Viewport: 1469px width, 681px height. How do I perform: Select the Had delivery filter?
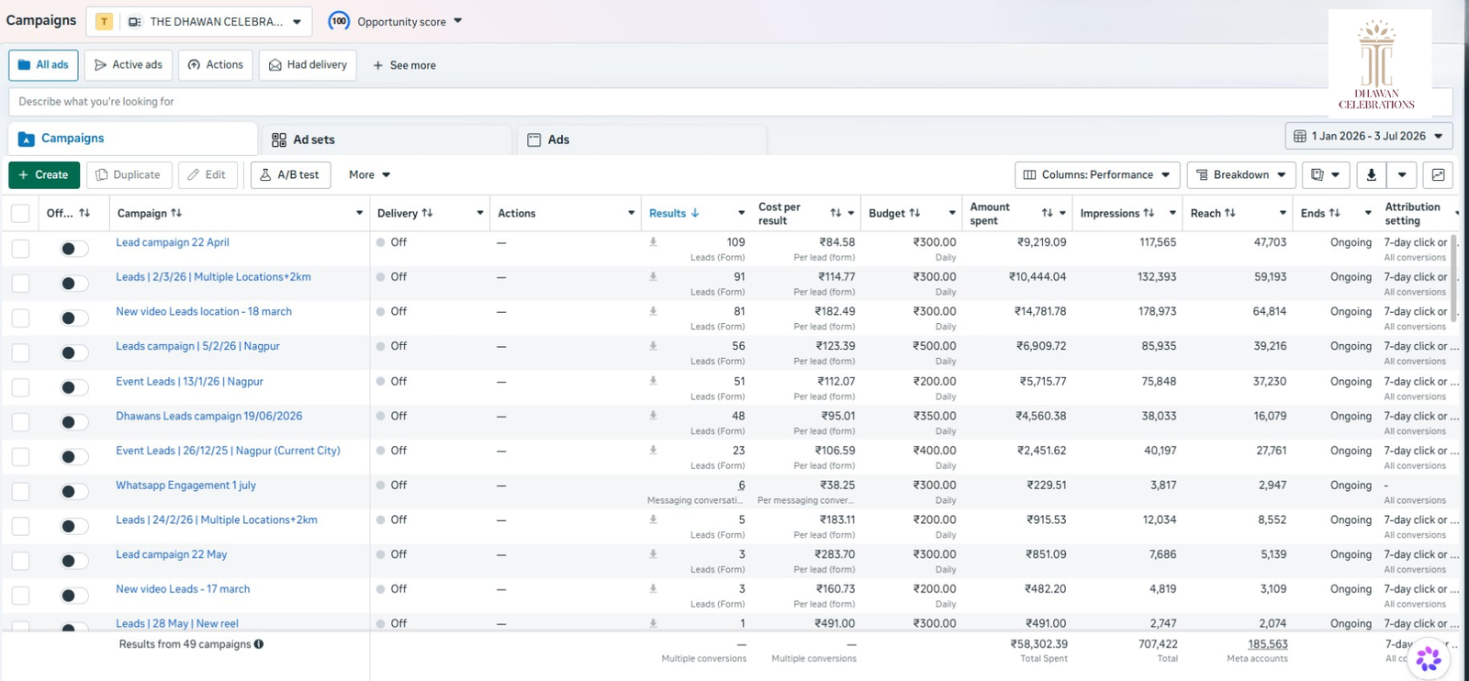coord(308,65)
